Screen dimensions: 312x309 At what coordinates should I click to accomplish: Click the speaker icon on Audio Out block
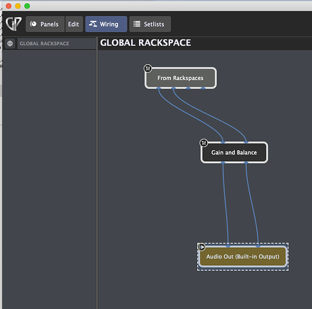(x=201, y=247)
